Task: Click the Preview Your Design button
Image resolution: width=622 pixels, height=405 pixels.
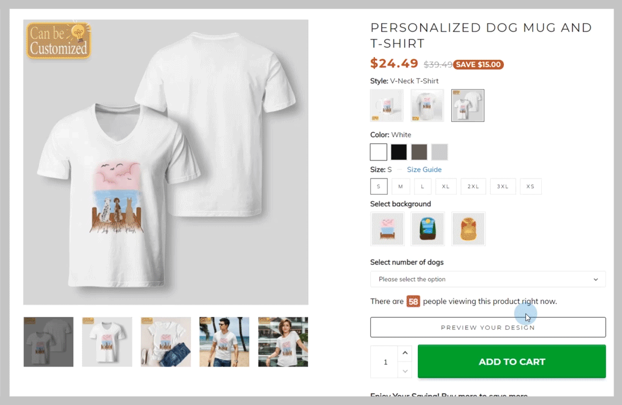Action: 487,327
